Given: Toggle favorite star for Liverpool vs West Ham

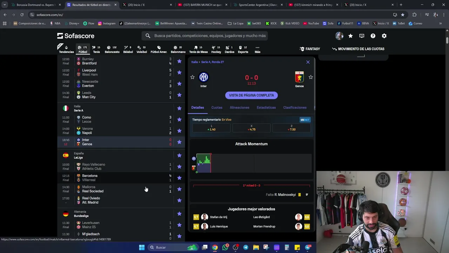Looking at the screenshot, I should 179,72.
